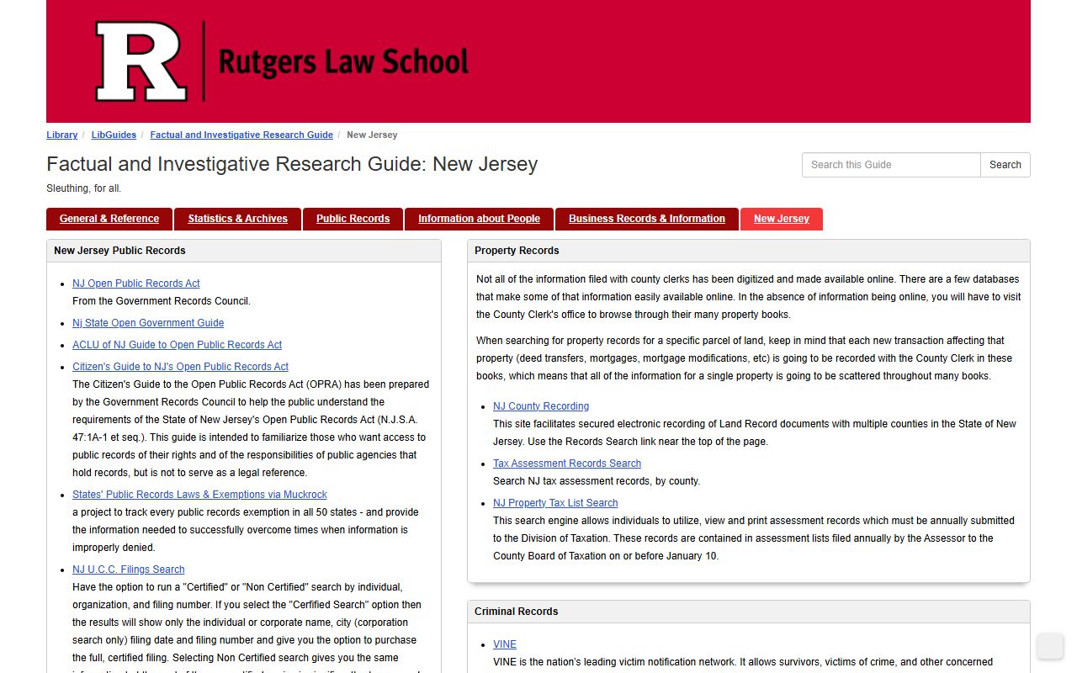Open Tax Assessment Records Search link
This screenshot has width=1077, height=673.
click(567, 464)
